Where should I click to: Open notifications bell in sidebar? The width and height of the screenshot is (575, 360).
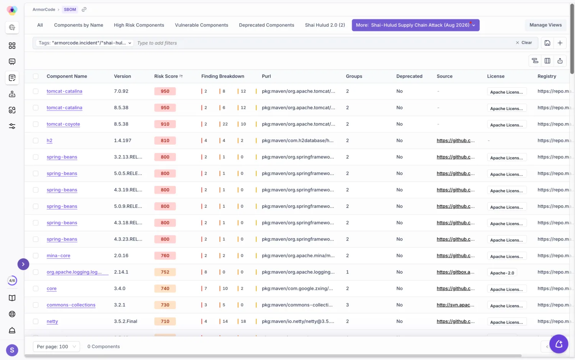(x=12, y=331)
